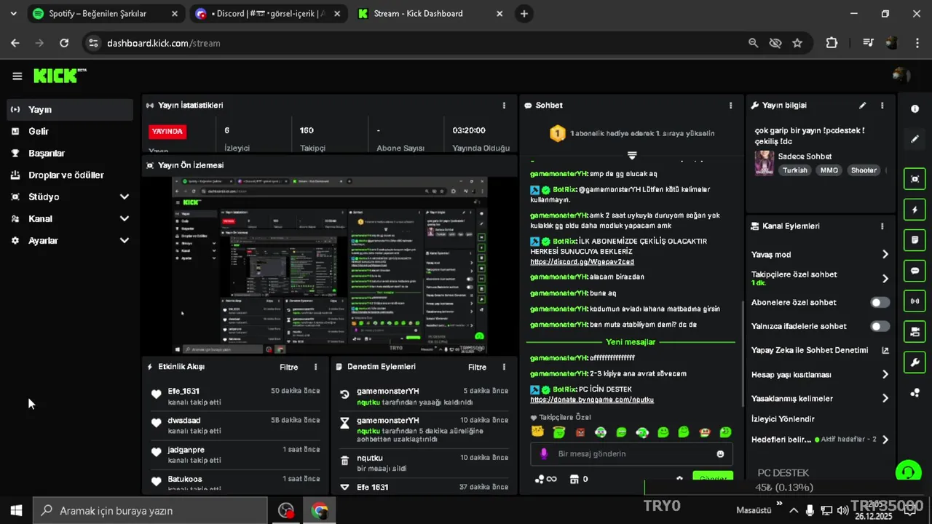The width and height of the screenshot is (932, 524).
Task: Open the Denetim Eylemleri three-dot menu
Action: pyautogui.click(x=504, y=367)
